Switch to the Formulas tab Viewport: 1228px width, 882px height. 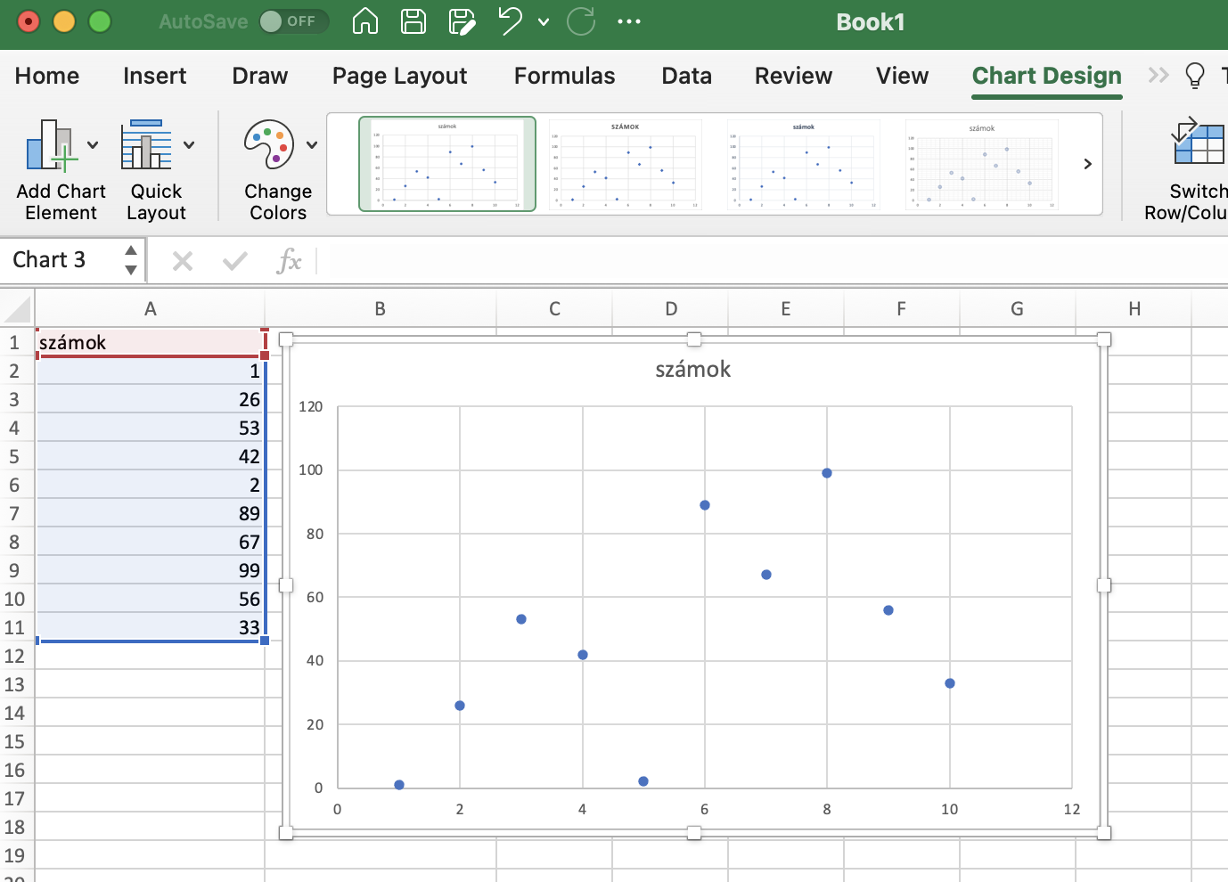point(565,76)
